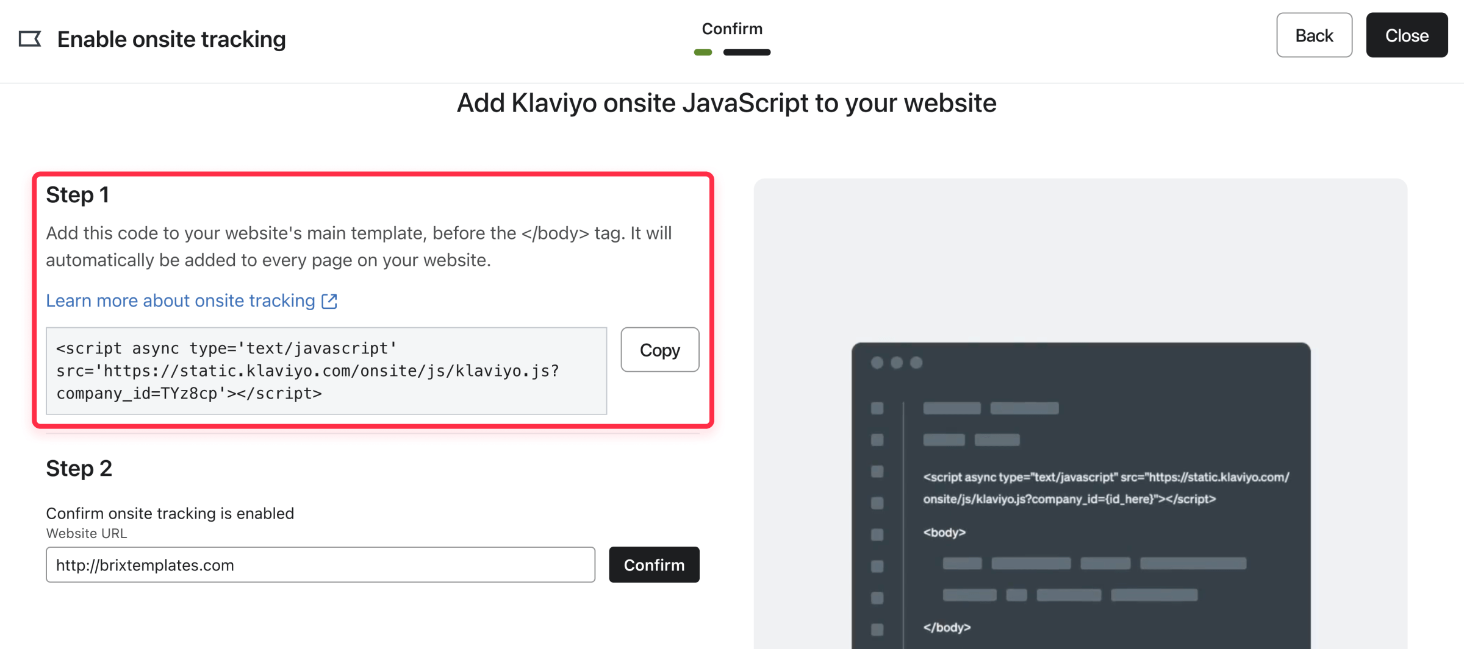1464x649 pixels.
Task: Click the Confirm step label in header
Action: pos(732,29)
